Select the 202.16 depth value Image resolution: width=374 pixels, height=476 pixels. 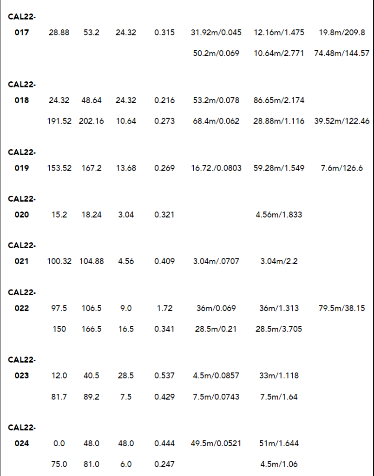(x=92, y=121)
